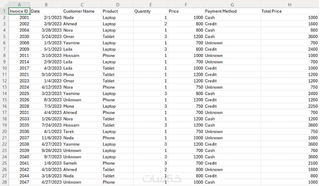Click the Payment Method header cell

point(232,11)
